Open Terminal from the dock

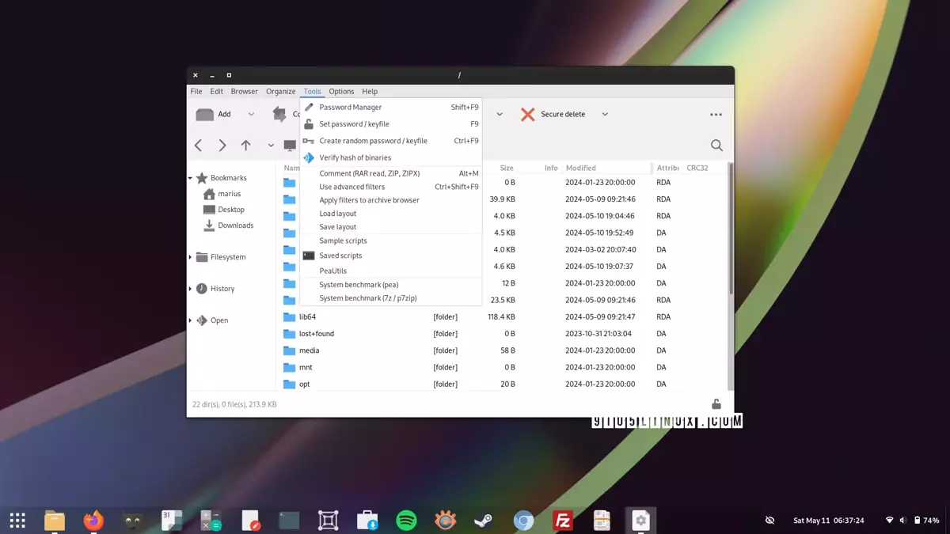point(289,520)
